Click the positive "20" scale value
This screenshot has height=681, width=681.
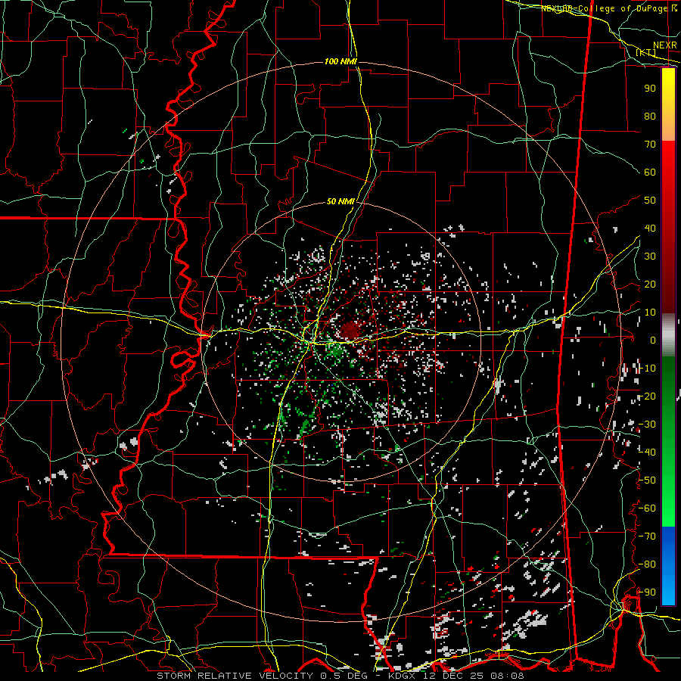point(650,285)
